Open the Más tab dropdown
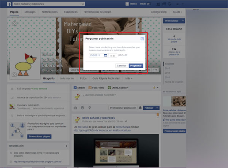228x168 pixels. pyautogui.click(x=129, y=78)
